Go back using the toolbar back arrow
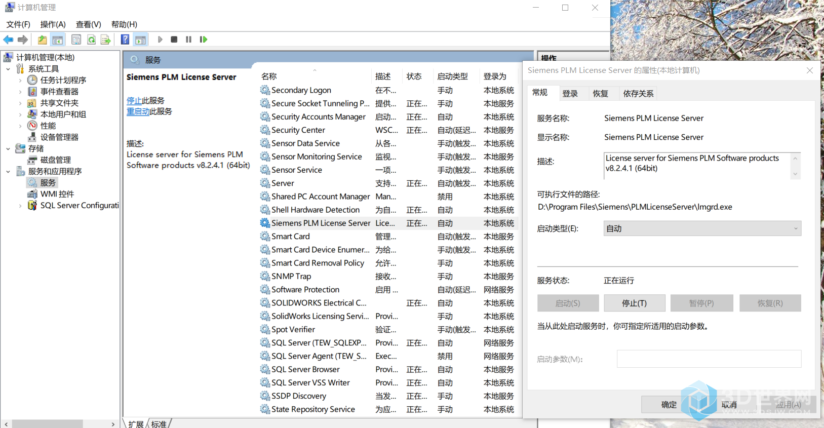Screen dimensions: 824x428 pyautogui.click(x=8, y=40)
